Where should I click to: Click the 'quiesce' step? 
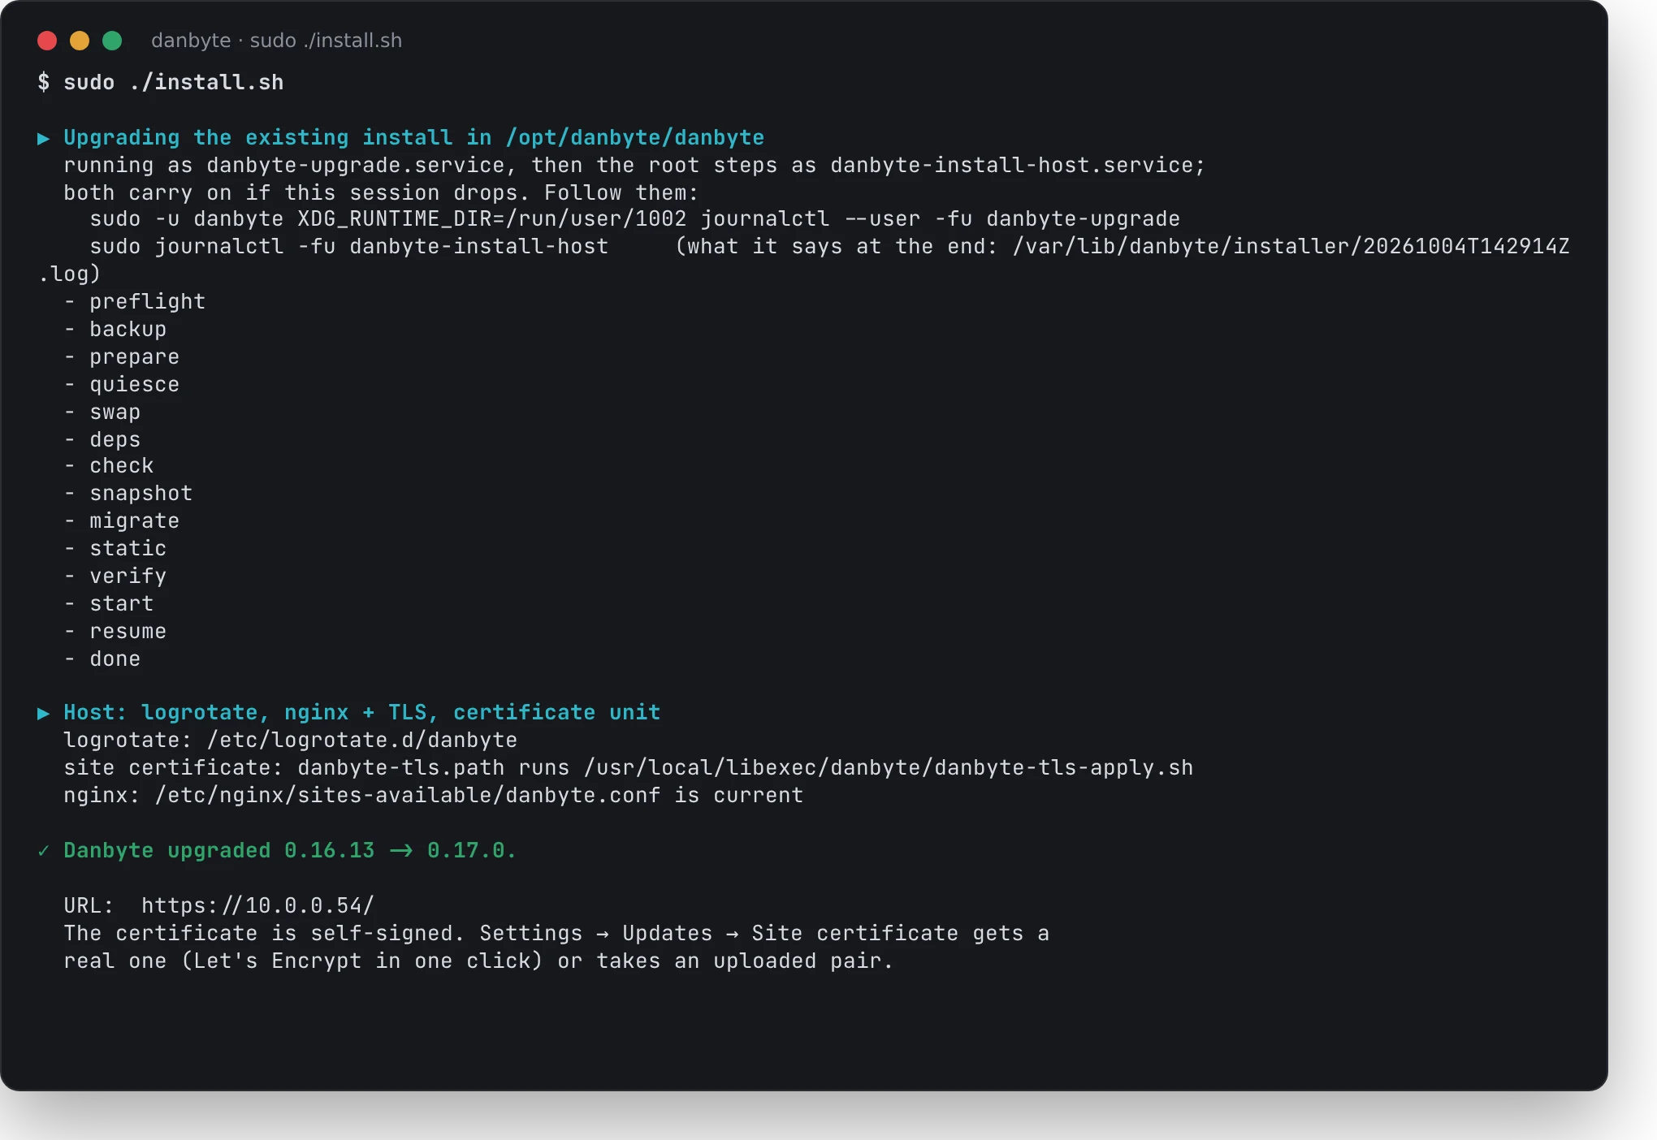pyautogui.click(x=134, y=385)
